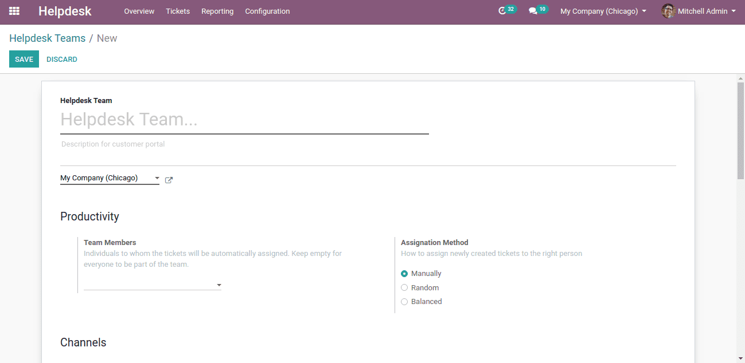745x363 pixels.
Task: Open the Tickets menu
Action: 178,11
